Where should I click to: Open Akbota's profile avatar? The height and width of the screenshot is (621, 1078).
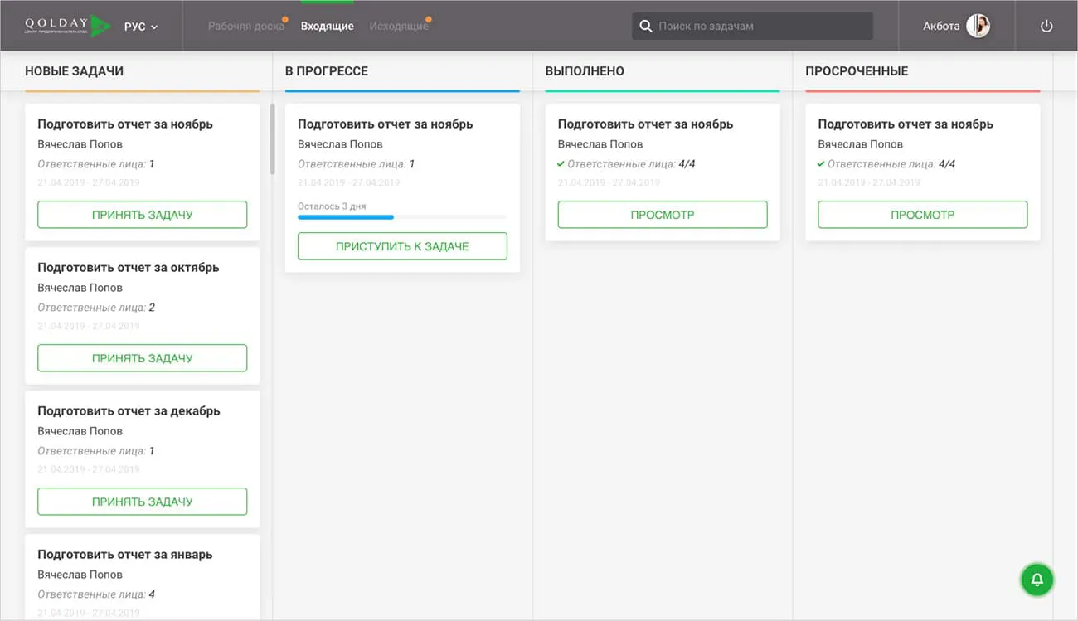click(978, 26)
